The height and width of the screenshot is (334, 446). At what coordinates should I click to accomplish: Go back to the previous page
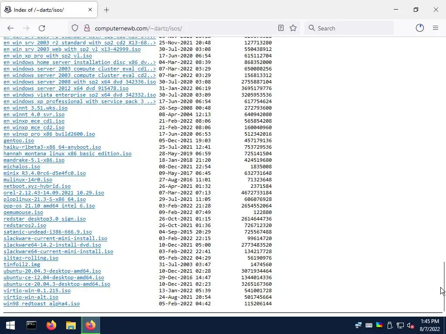(10, 28)
